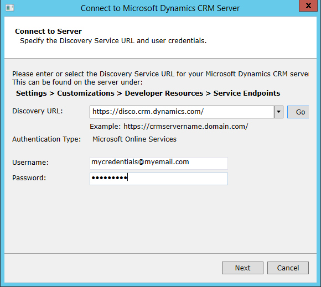Click the 'Username:' label
The width and height of the screenshot is (321, 287).
(30, 163)
